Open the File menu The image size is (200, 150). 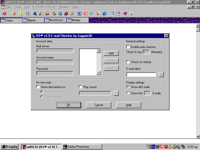9,7
